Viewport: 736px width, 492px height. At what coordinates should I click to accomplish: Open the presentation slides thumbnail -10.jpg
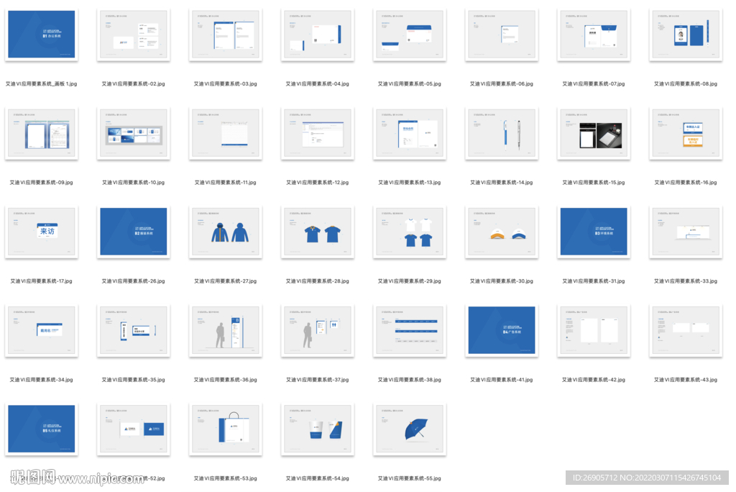click(x=133, y=134)
